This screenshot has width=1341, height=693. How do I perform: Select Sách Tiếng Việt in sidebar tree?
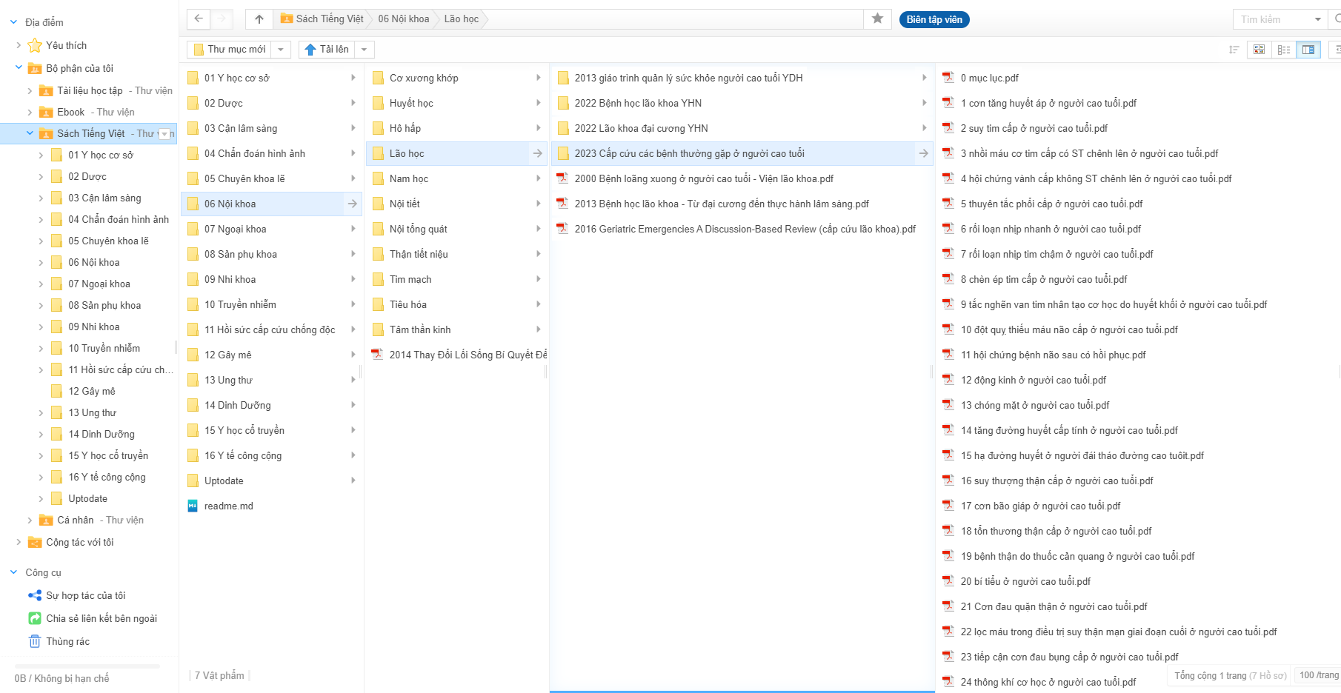pyautogui.click(x=91, y=133)
